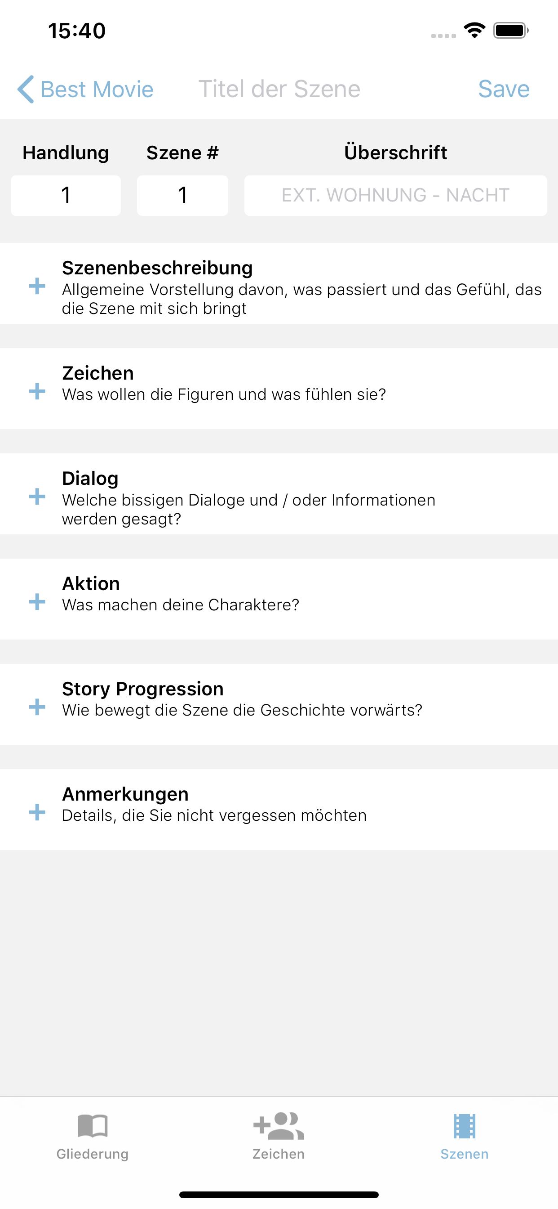The height and width of the screenshot is (1209, 558).
Task: Tap the back chevron arrow icon
Action: (x=25, y=89)
